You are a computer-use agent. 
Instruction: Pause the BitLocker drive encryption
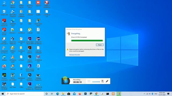coord(100,45)
